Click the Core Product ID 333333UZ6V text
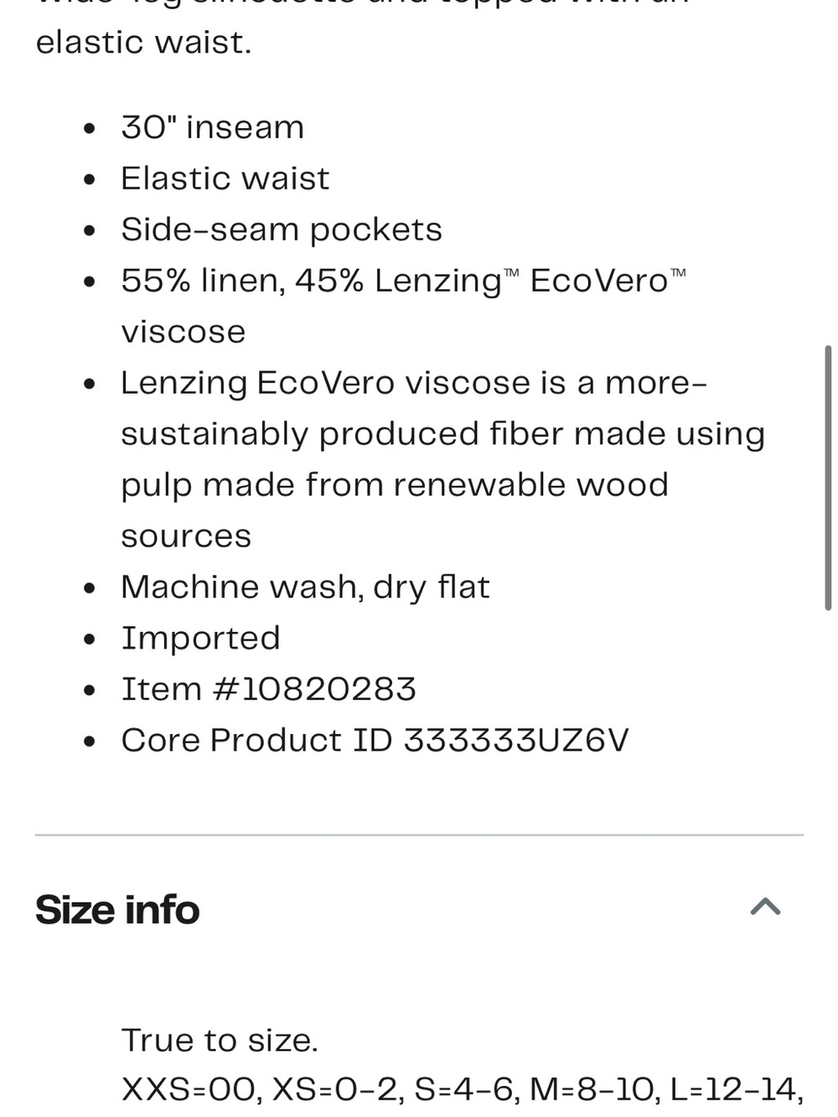Viewport: 838px width, 1117px height. click(x=375, y=741)
